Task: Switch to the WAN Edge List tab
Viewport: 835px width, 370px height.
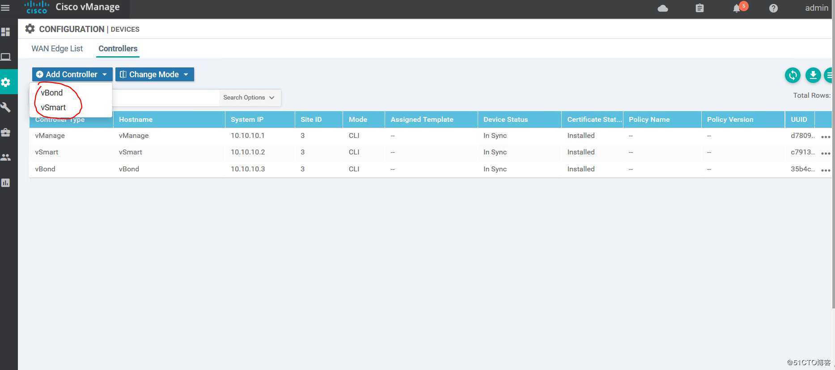Action: coord(57,49)
